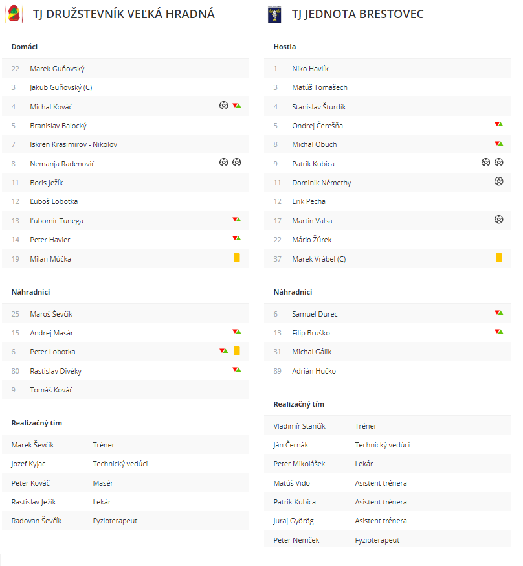Click the TJ Jednota Brestovec club crest
Image resolution: width=523 pixels, height=566 pixels.
pyautogui.click(x=274, y=14)
